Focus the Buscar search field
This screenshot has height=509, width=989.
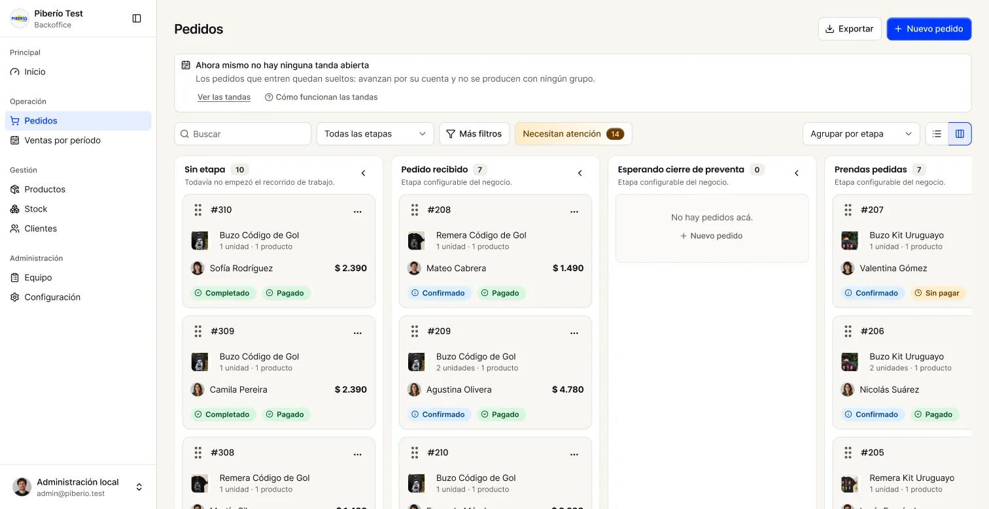click(x=243, y=134)
